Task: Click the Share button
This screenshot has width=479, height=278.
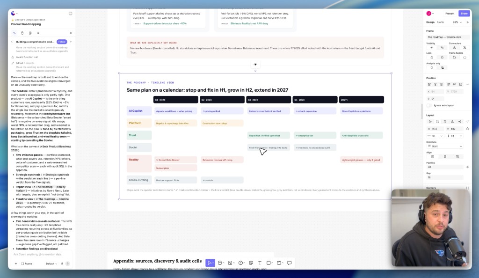Action: pyautogui.click(x=464, y=14)
